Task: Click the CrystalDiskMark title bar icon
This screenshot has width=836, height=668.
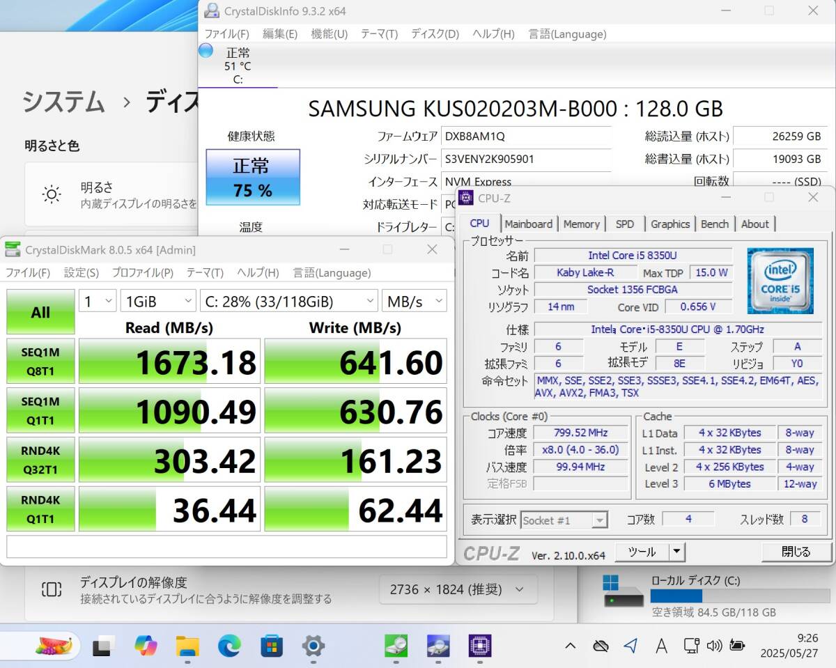Action: pos(13,249)
